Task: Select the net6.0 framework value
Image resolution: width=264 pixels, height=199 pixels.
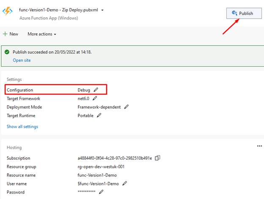Action: click(83, 98)
